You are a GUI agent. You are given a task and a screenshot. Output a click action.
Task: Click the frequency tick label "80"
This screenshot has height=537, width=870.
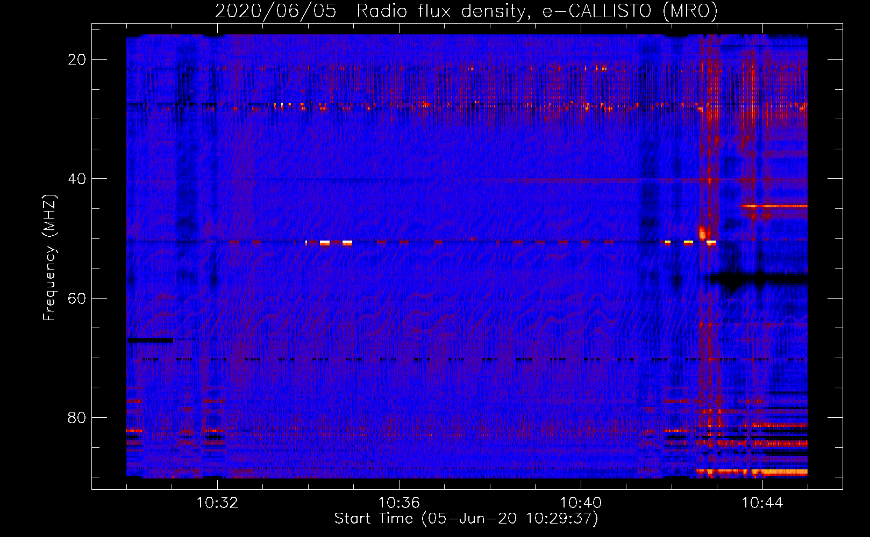point(77,417)
